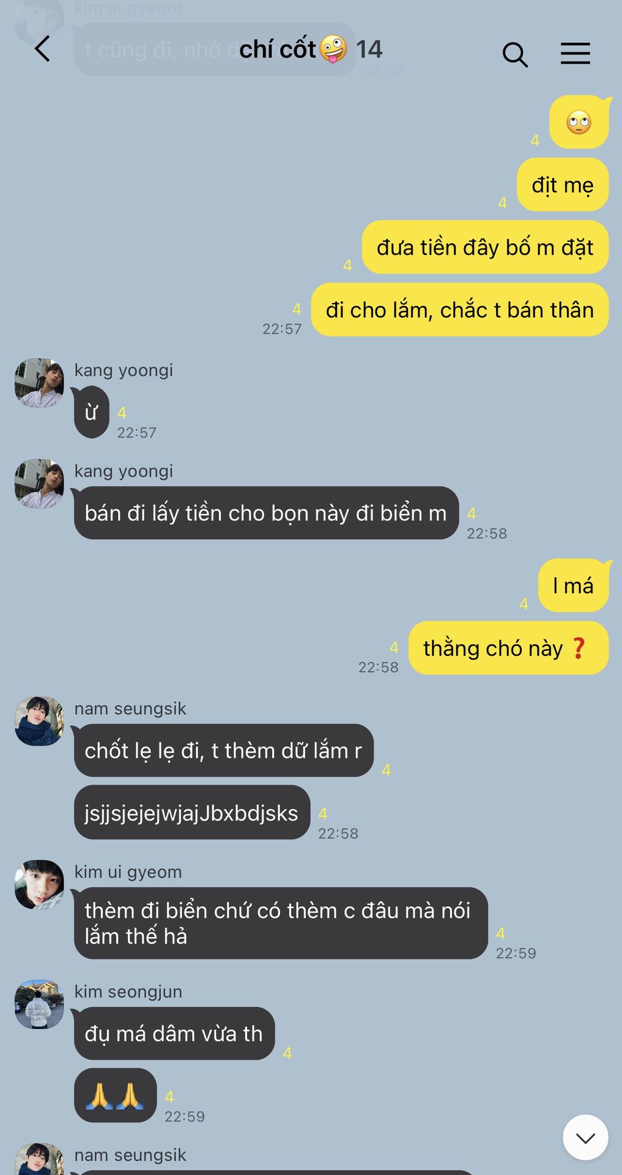Select the praying hands emoji message
Image resolution: width=622 pixels, height=1175 pixels.
[115, 1095]
